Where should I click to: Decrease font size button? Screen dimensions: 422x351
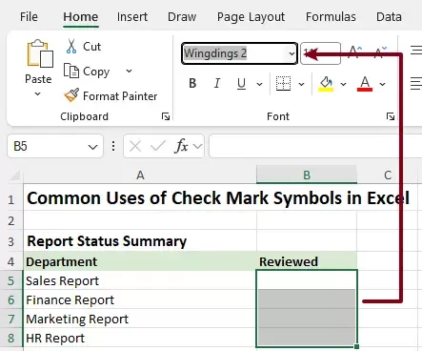tap(380, 52)
